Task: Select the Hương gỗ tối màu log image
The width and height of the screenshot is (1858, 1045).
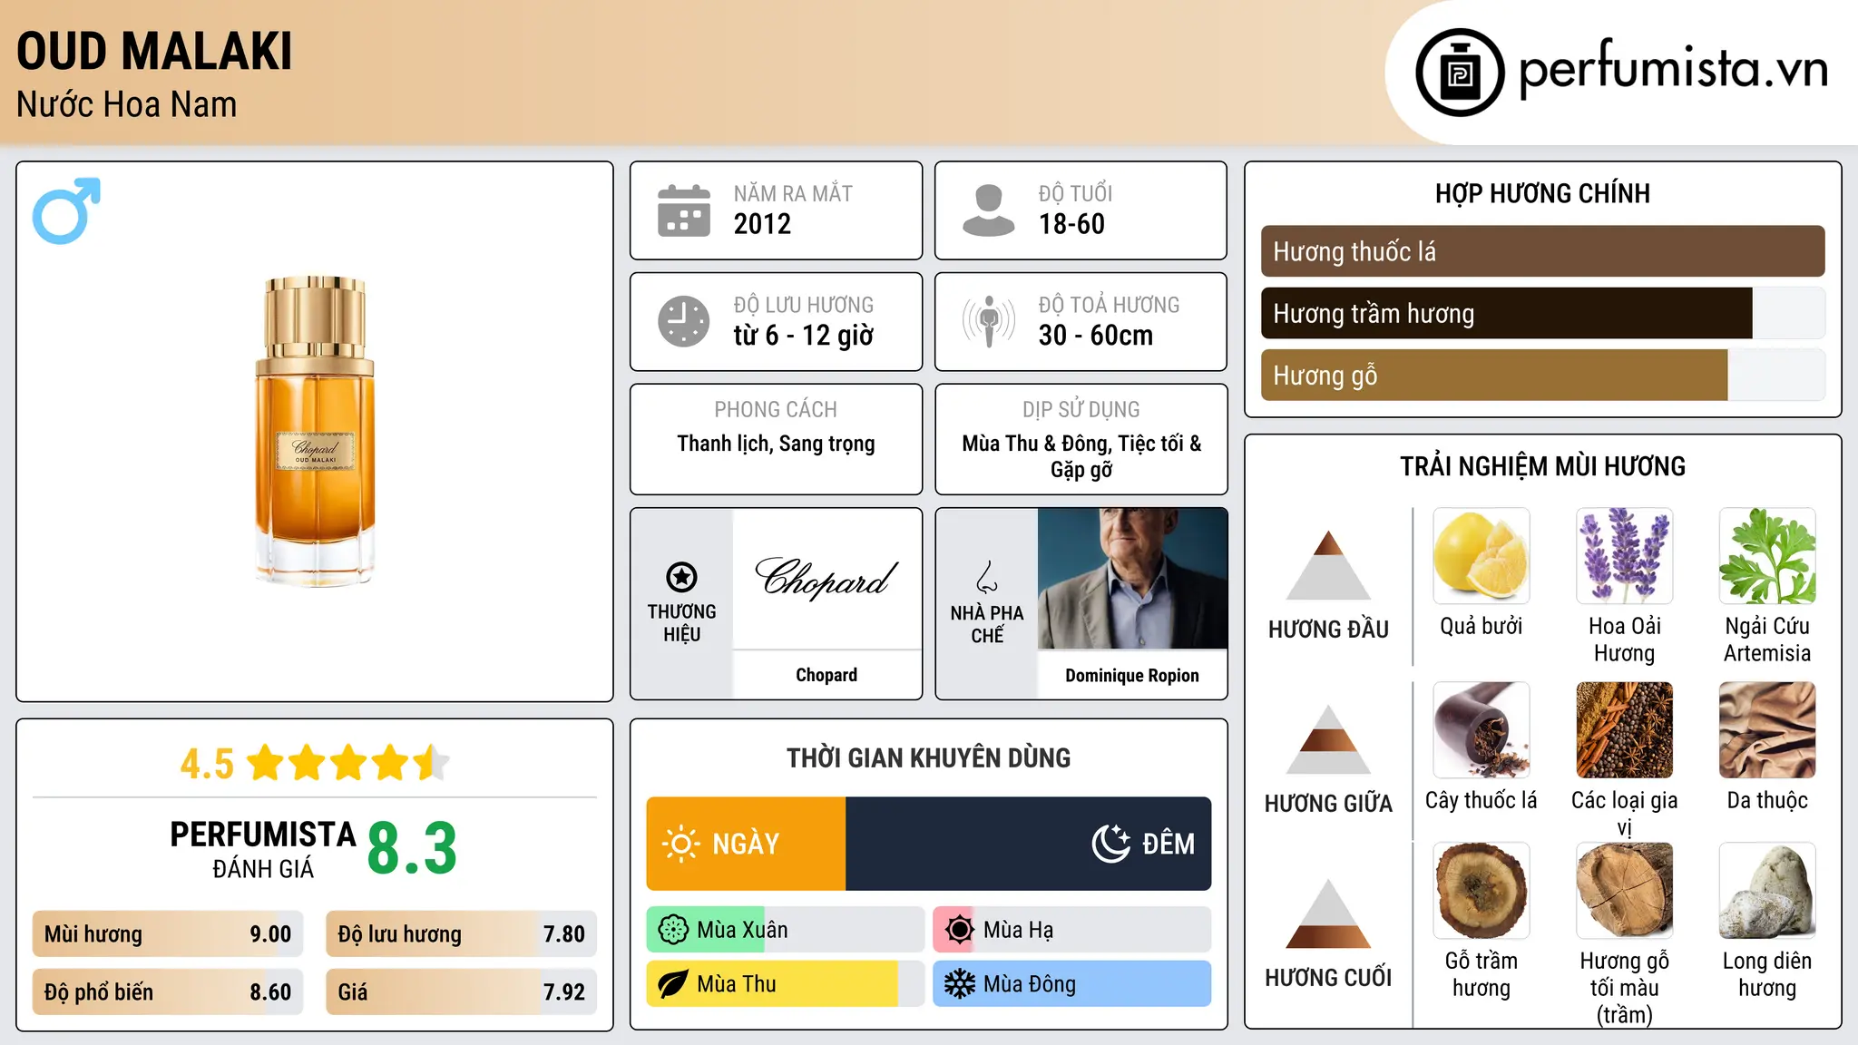Action: point(1624,891)
